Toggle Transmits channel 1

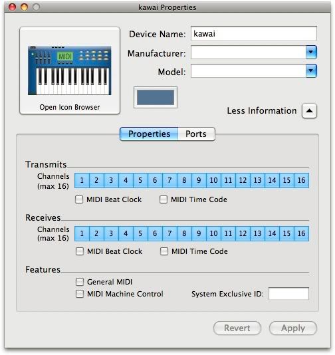82,180
